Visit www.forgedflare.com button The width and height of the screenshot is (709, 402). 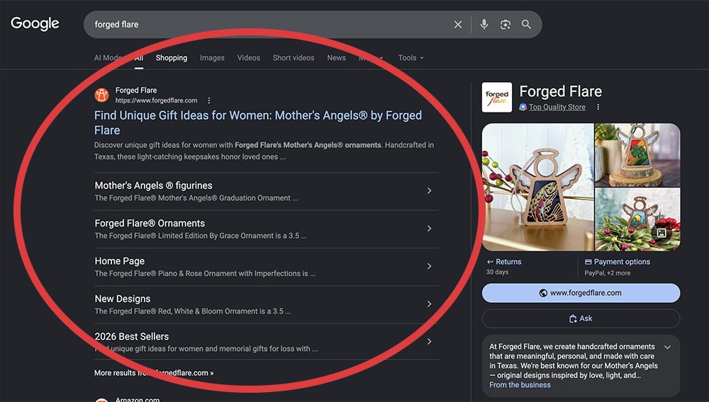click(581, 293)
